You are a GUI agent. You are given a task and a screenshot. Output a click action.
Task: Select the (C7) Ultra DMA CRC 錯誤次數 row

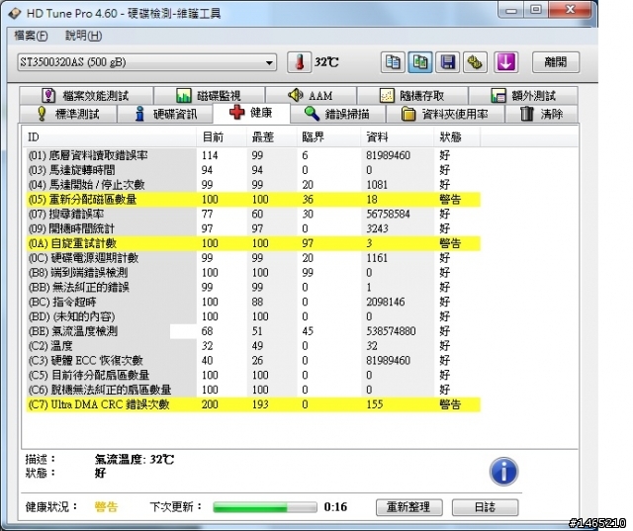(x=253, y=404)
